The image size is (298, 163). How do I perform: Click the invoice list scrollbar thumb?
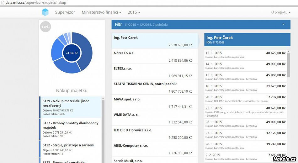(289, 65)
